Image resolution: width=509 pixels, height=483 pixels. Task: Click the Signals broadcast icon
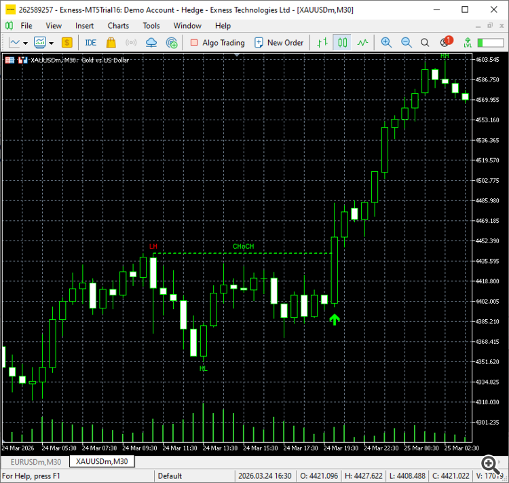click(131, 43)
